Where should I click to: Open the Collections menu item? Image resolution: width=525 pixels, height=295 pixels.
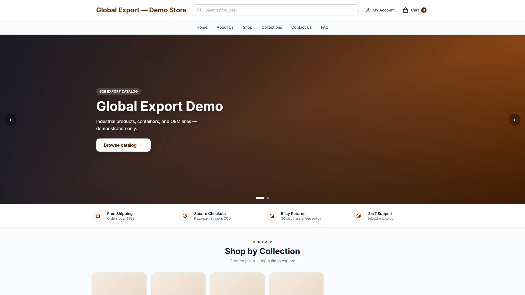(272, 27)
